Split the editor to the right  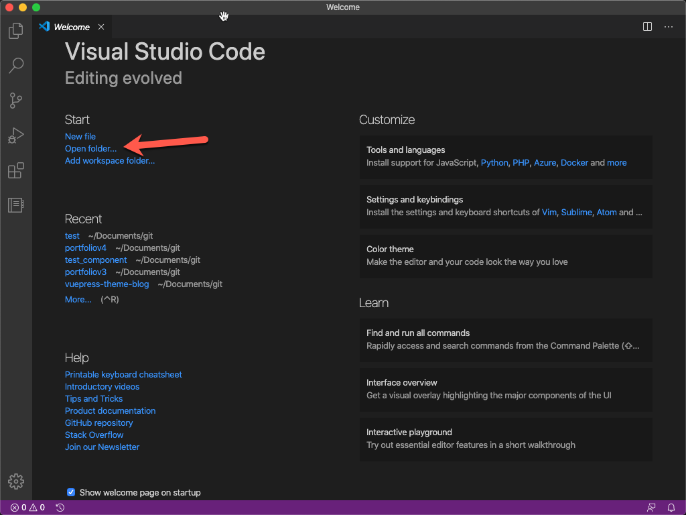pyautogui.click(x=647, y=27)
